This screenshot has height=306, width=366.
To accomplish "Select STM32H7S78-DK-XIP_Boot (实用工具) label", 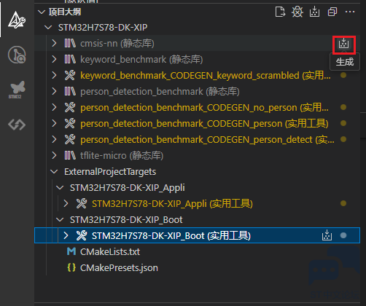I will pyautogui.click(x=171, y=235).
